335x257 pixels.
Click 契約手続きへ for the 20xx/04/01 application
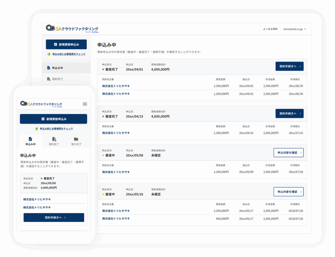(x=290, y=66)
